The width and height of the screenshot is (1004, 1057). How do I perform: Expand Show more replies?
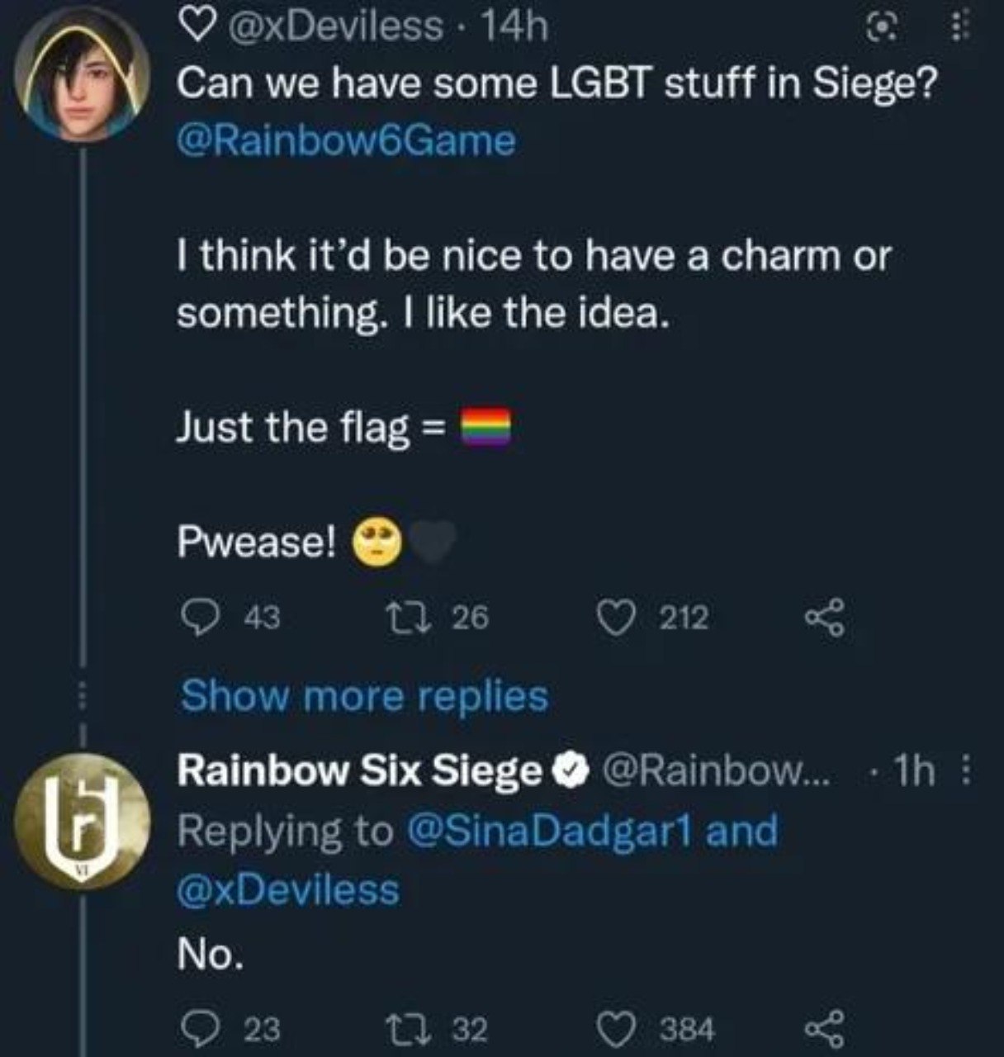[x=364, y=695]
